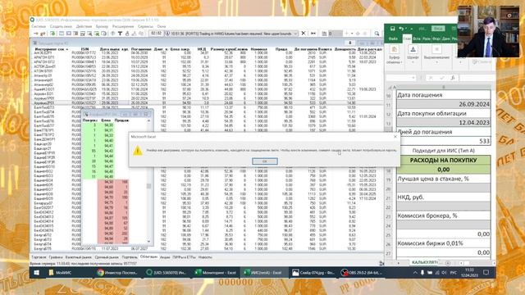
Task: Open the Формулы ribbon tab in Excel
Action: tap(436, 39)
